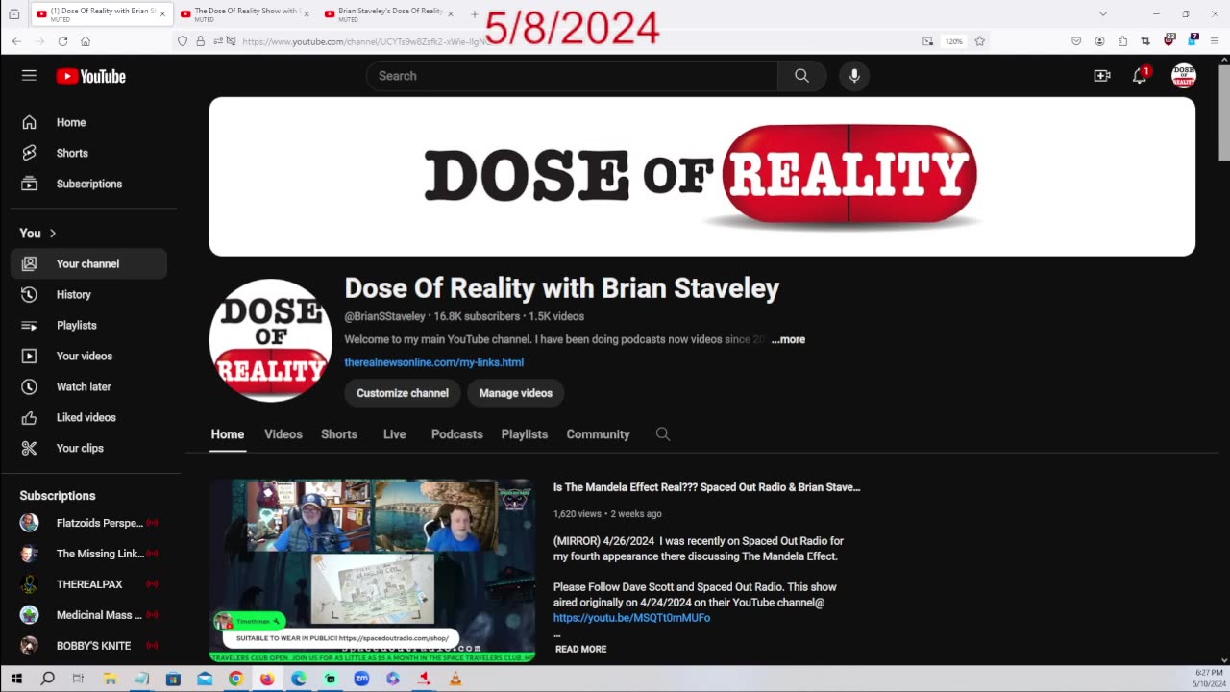Viewport: 1230px width, 692px height.
Task: Open a new browser tab
Action: click(475, 13)
